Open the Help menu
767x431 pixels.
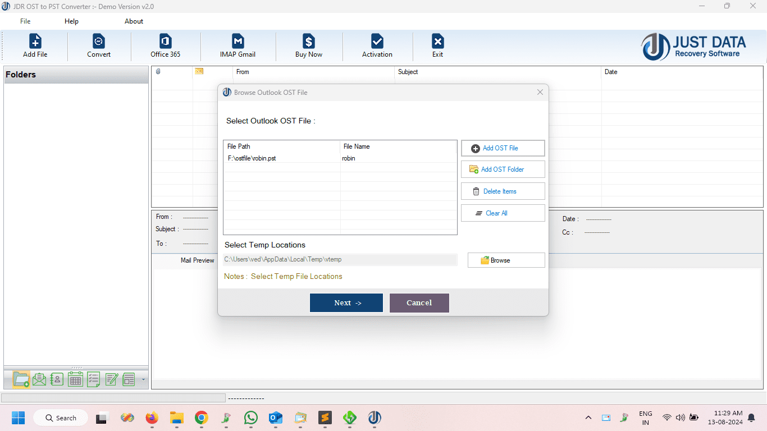click(x=71, y=21)
